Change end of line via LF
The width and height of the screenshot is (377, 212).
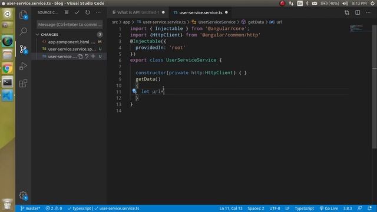[287, 208]
